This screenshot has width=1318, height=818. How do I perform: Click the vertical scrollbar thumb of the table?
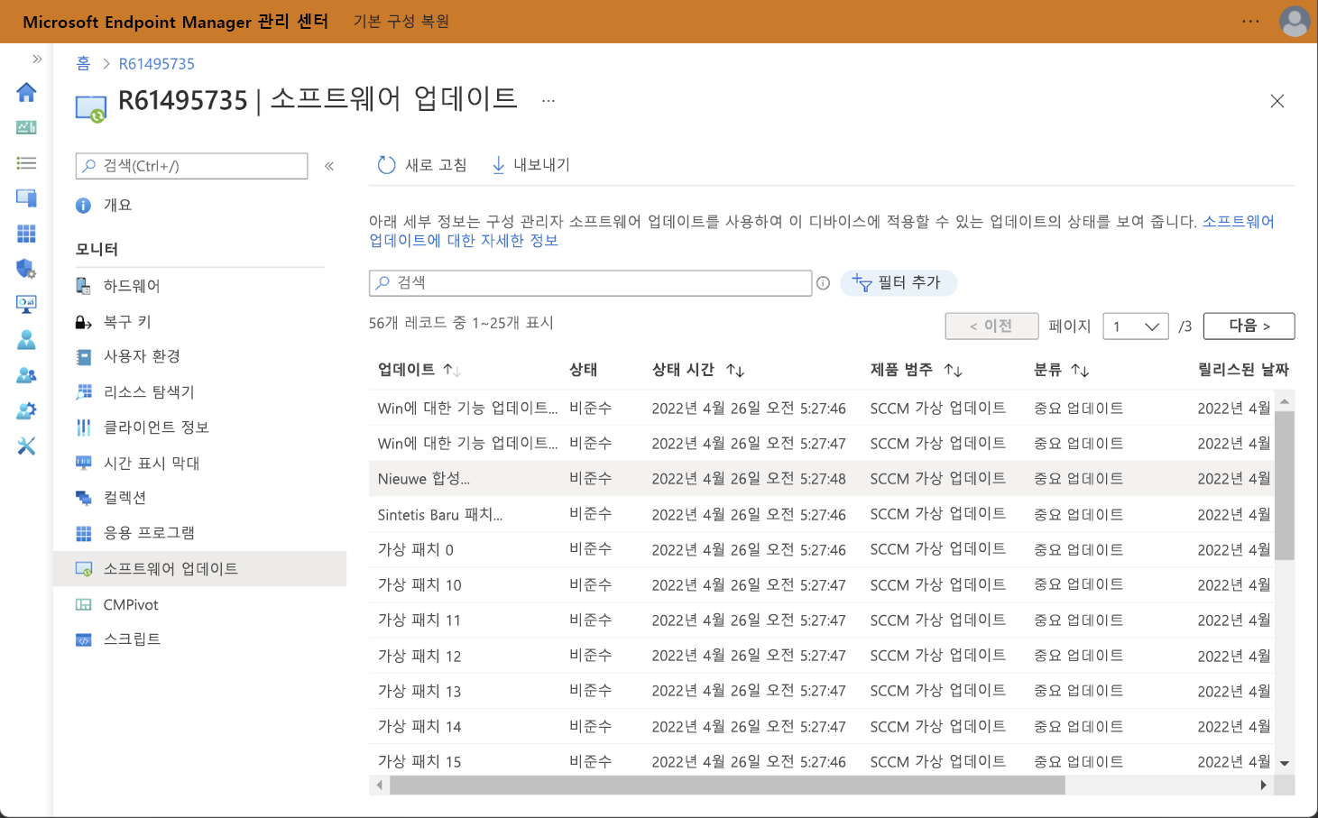coord(1285,485)
